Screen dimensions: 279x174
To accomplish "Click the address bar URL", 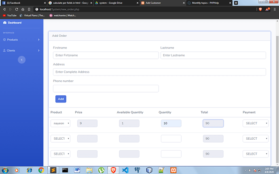I will tap(59, 9).
